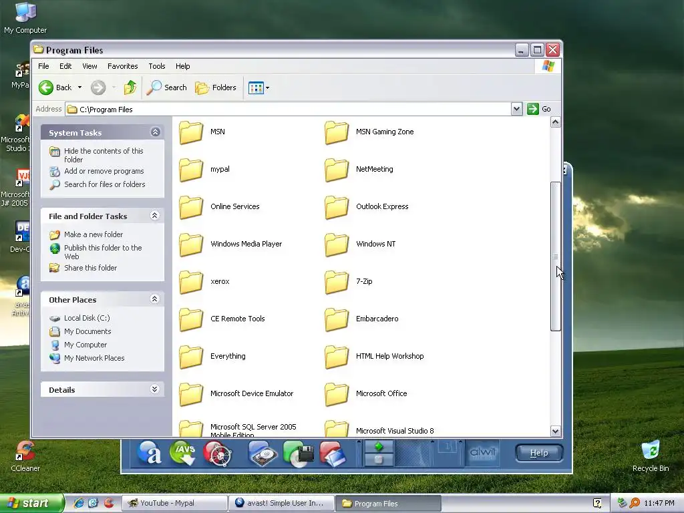684x513 pixels.
Task: Click Add or remove programs
Action: [97, 171]
